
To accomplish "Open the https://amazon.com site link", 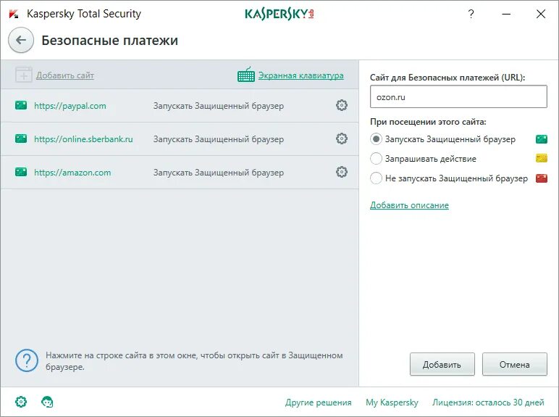I will (72, 173).
